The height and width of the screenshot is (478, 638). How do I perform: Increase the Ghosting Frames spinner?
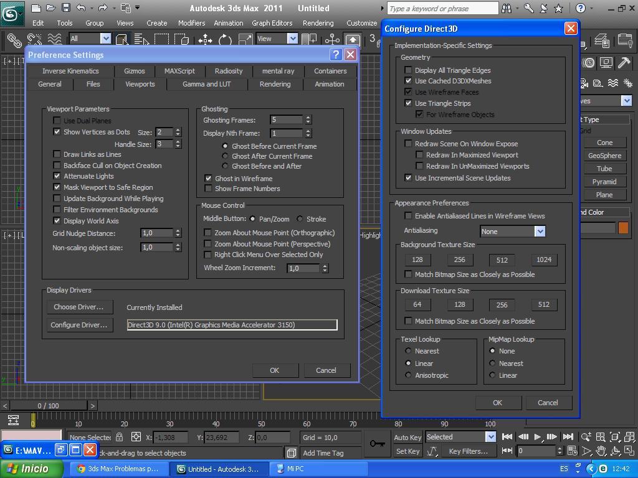[x=308, y=118]
